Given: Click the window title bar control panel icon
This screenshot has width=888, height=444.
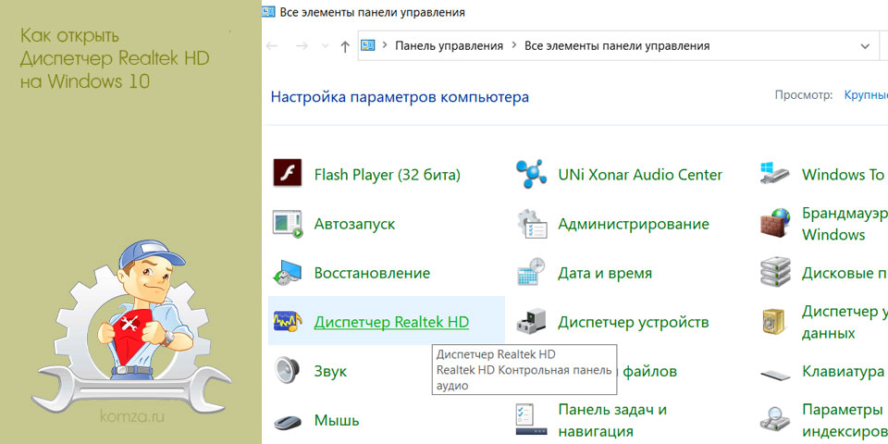Looking at the screenshot, I should (269, 12).
